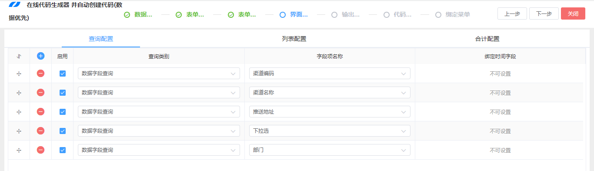Click the 启用 column header
594x171 pixels.
tap(63, 57)
